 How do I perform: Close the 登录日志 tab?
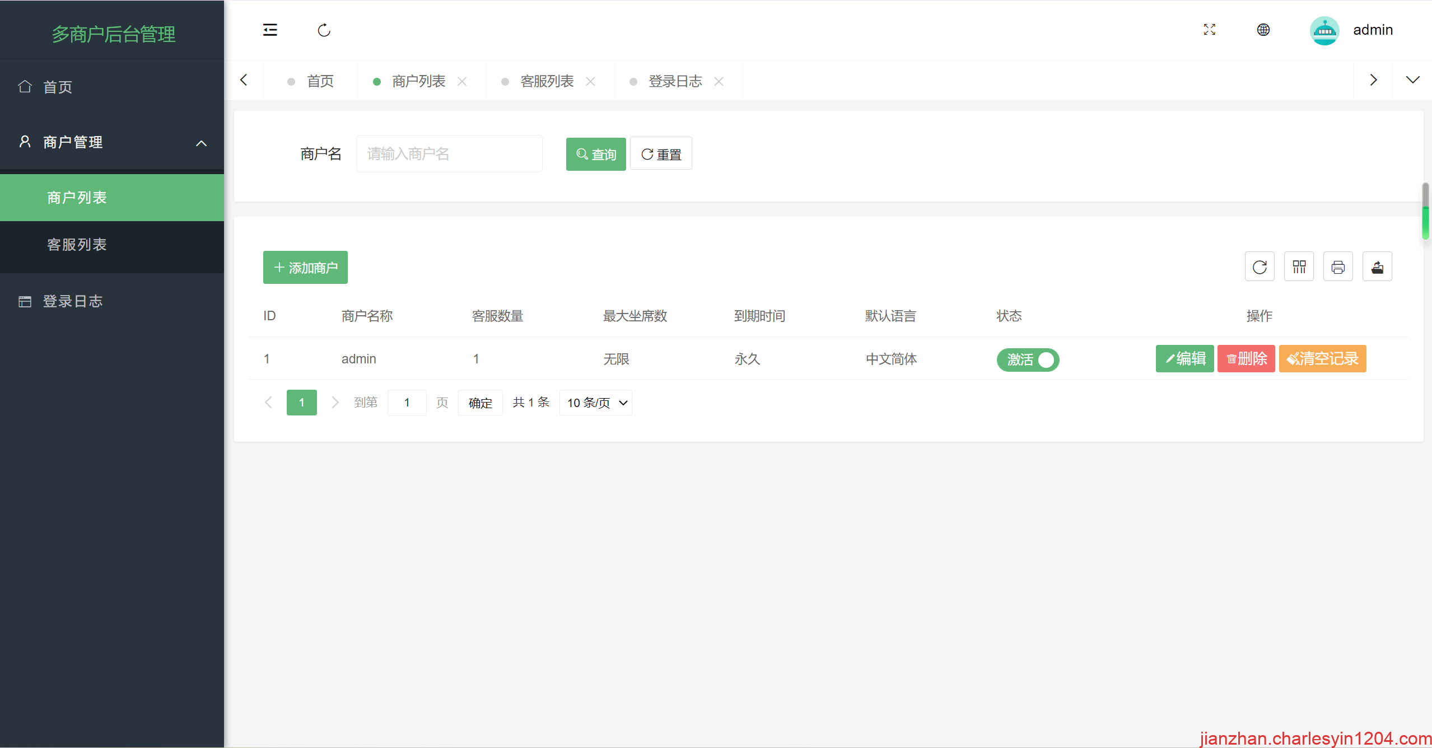pyautogui.click(x=719, y=82)
